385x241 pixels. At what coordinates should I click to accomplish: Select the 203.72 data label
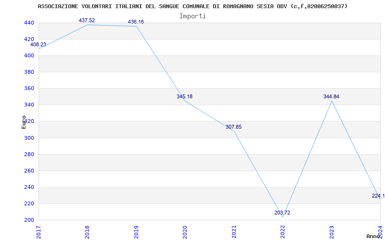tap(282, 213)
